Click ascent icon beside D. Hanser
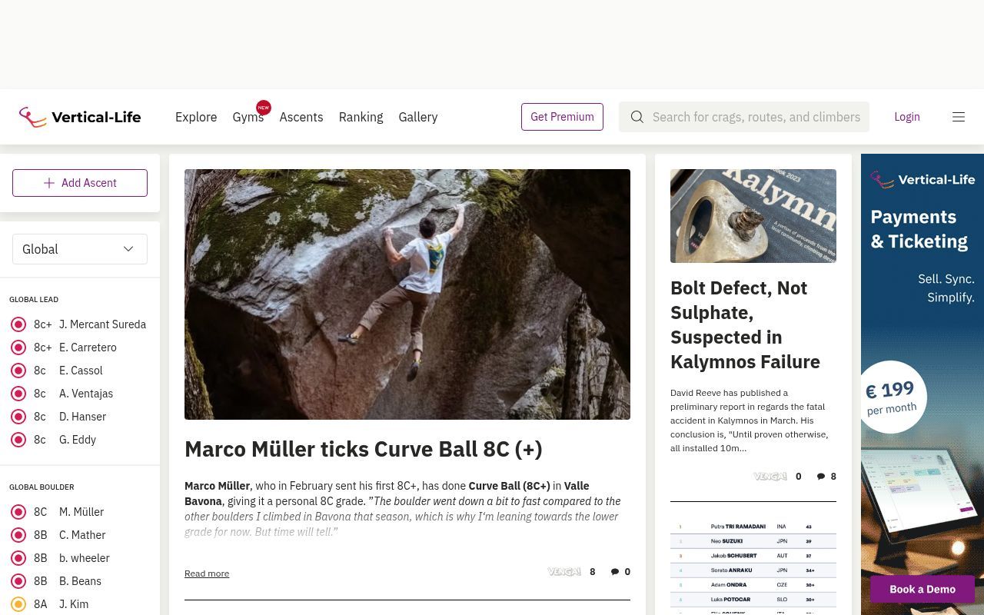The image size is (984, 615). (x=18, y=417)
